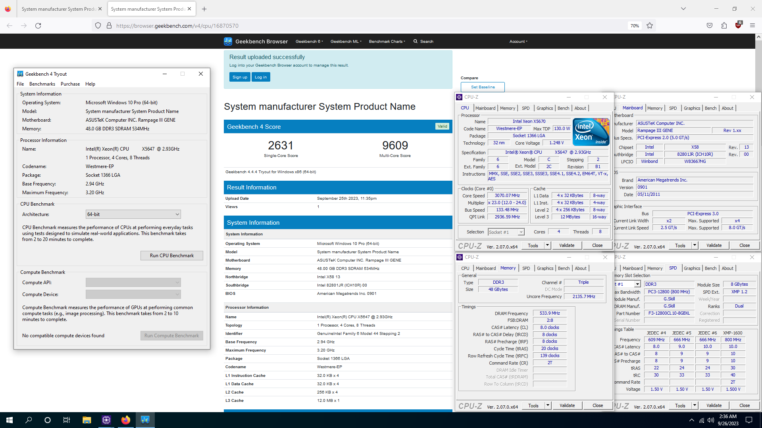Open the Firefox extensions puzzle icon
Screen dimensions: 762x428
tap(724, 26)
